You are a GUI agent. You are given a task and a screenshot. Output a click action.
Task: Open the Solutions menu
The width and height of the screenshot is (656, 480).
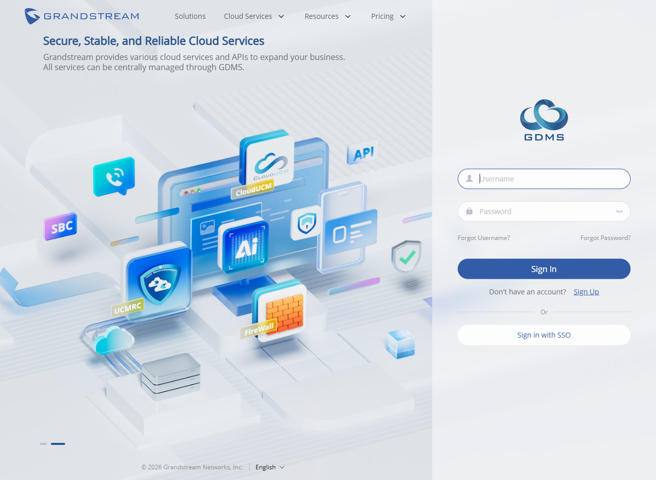(190, 16)
